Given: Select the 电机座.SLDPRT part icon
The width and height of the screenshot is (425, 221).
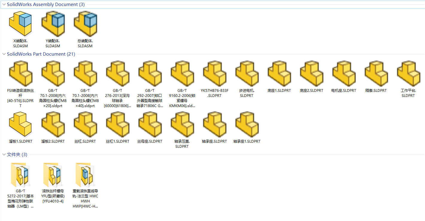Looking at the screenshot, I should tap(344, 74).
